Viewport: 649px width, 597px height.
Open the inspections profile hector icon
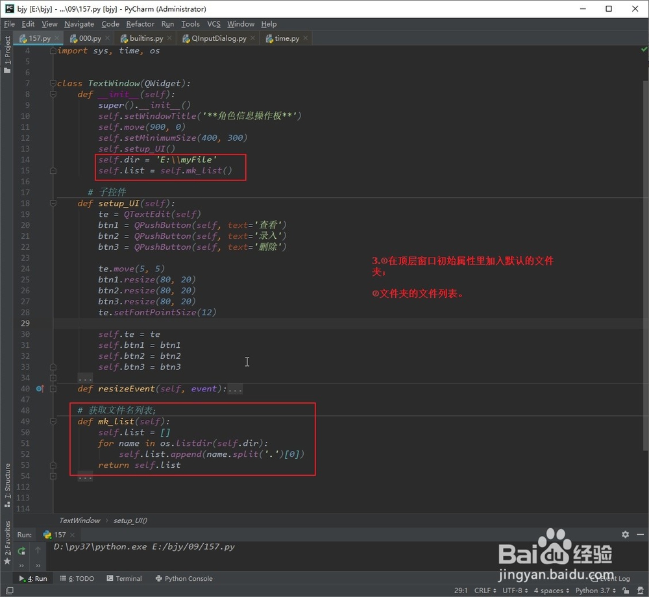(x=640, y=591)
